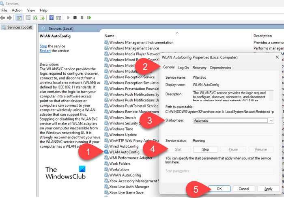Switch to the Log On tab

click(x=183, y=68)
